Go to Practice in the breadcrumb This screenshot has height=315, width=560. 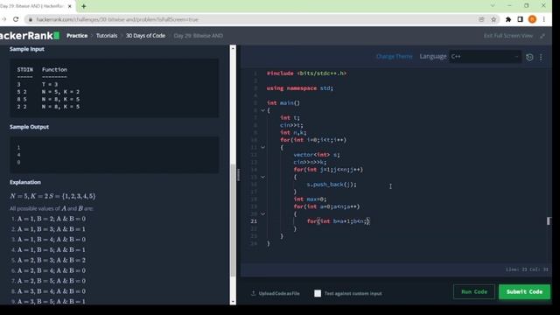tap(77, 36)
